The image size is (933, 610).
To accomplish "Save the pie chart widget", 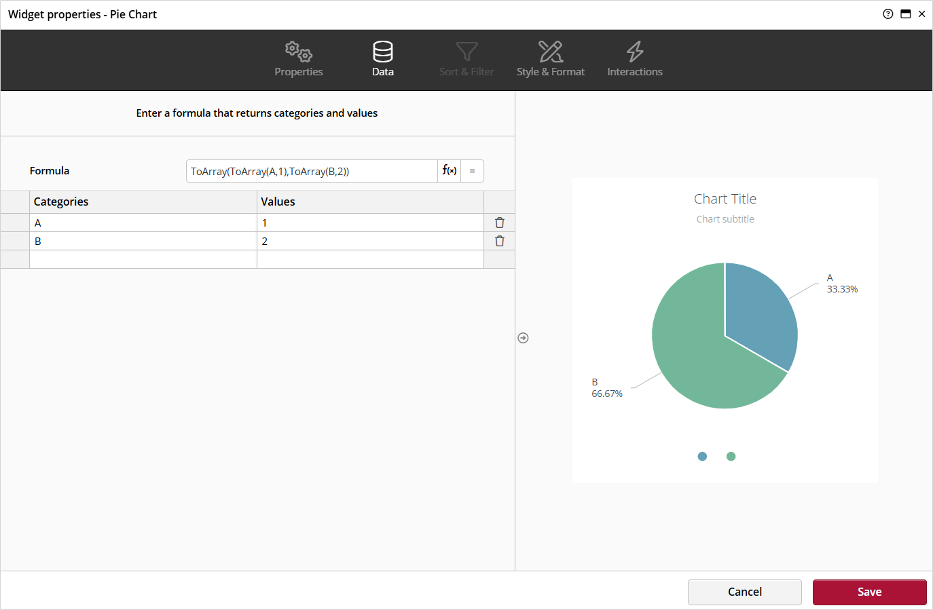I will pos(870,592).
